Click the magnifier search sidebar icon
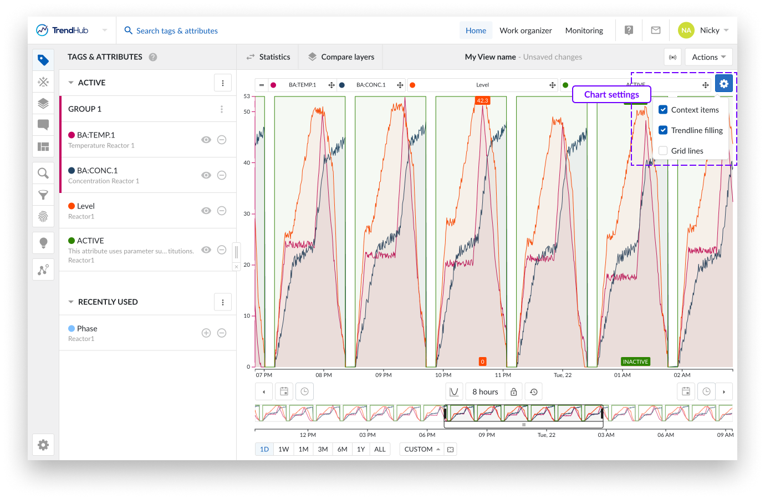 [43, 174]
